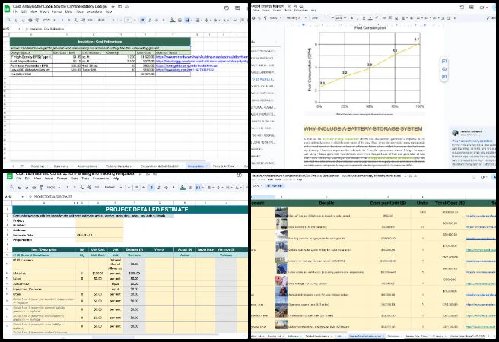The height and width of the screenshot is (342, 499).
Task: Open zoom dropdown in Cost Analysis toolbar
Action: [47, 20]
